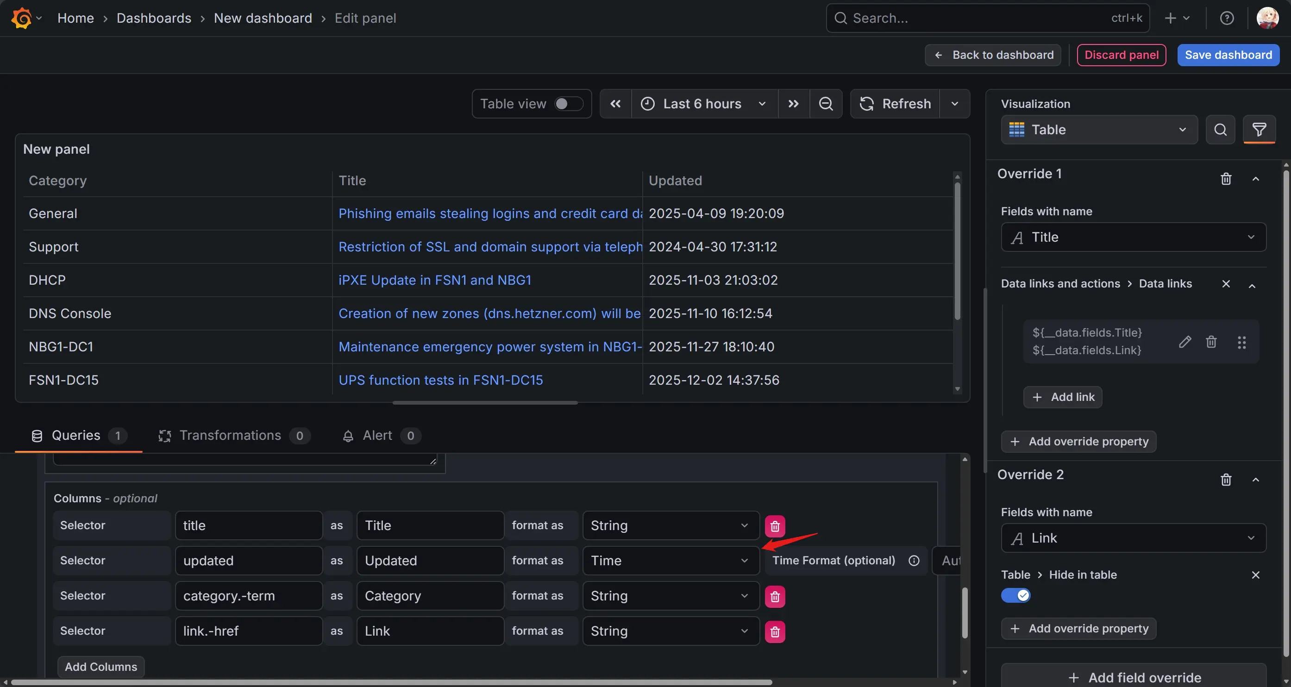Open the Alert tab
This screenshot has width=1291, height=687.
pyautogui.click(x=377, y=436)
